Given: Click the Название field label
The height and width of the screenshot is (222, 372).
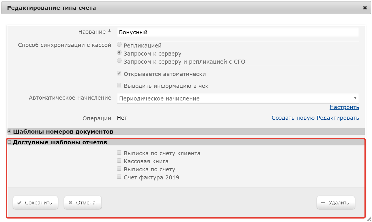Looking at the screenshot, I should pos(95,32).
